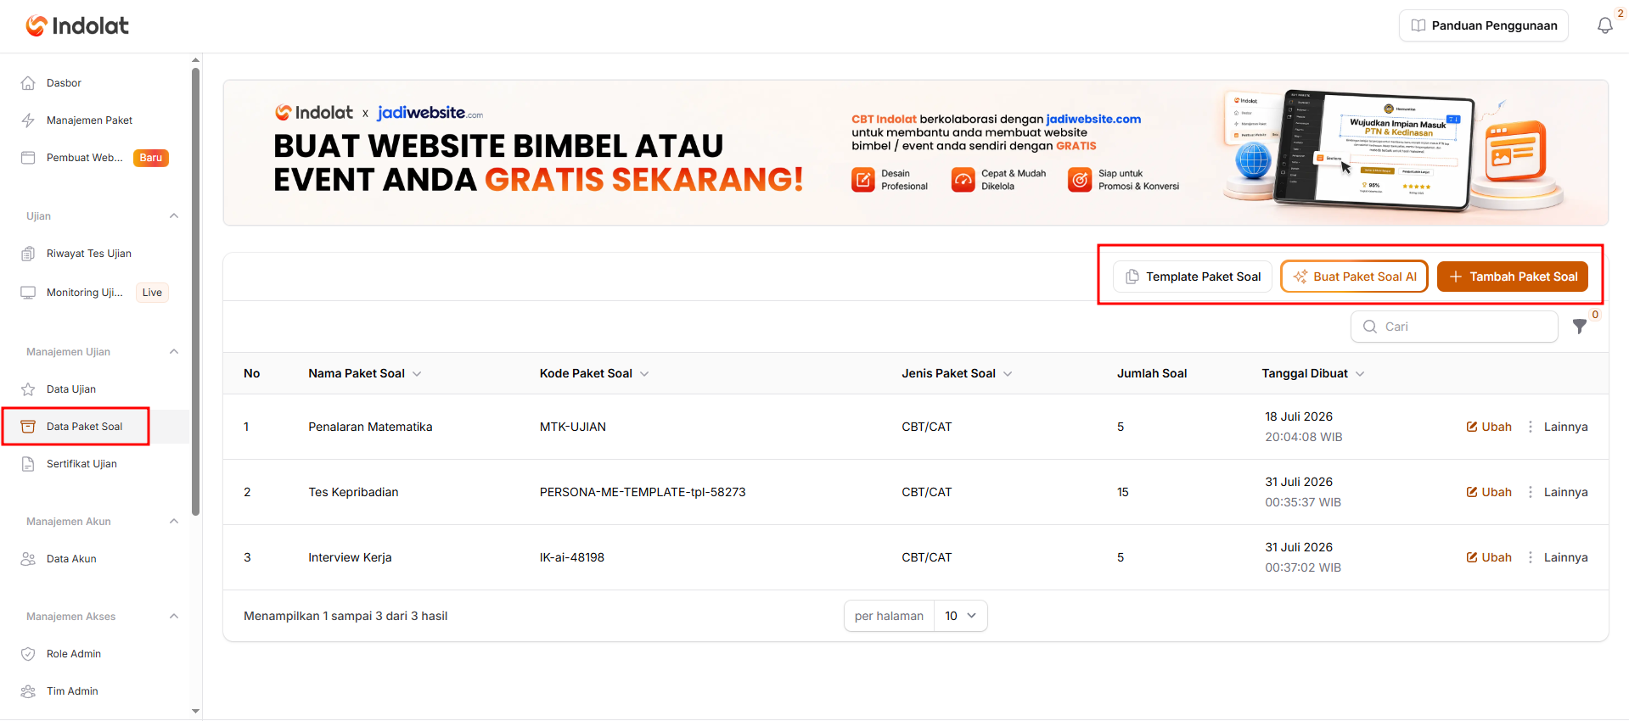Click the Indolat logo
This screenshot has width=1629, height=721.
pyautogui.click(x=77, y=26)
